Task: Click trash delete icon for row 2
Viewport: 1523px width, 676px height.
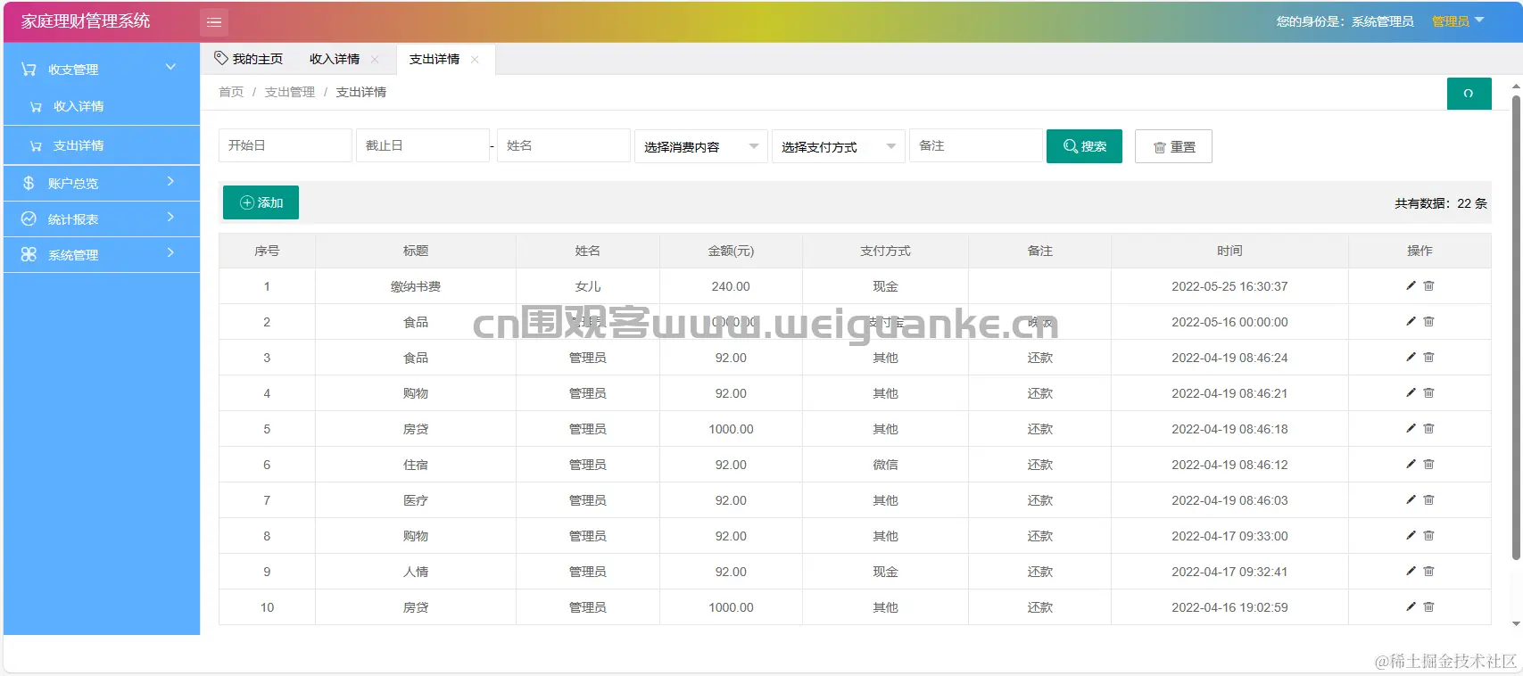Action: [x=1428, y=321]
